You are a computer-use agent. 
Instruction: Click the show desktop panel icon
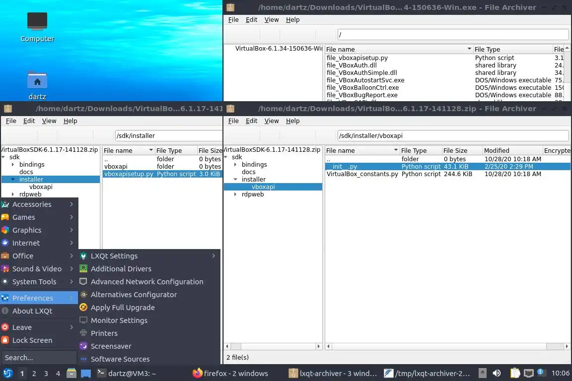(86, 374)
